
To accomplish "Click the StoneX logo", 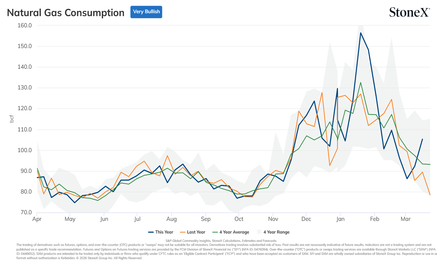I will (409, 12).
